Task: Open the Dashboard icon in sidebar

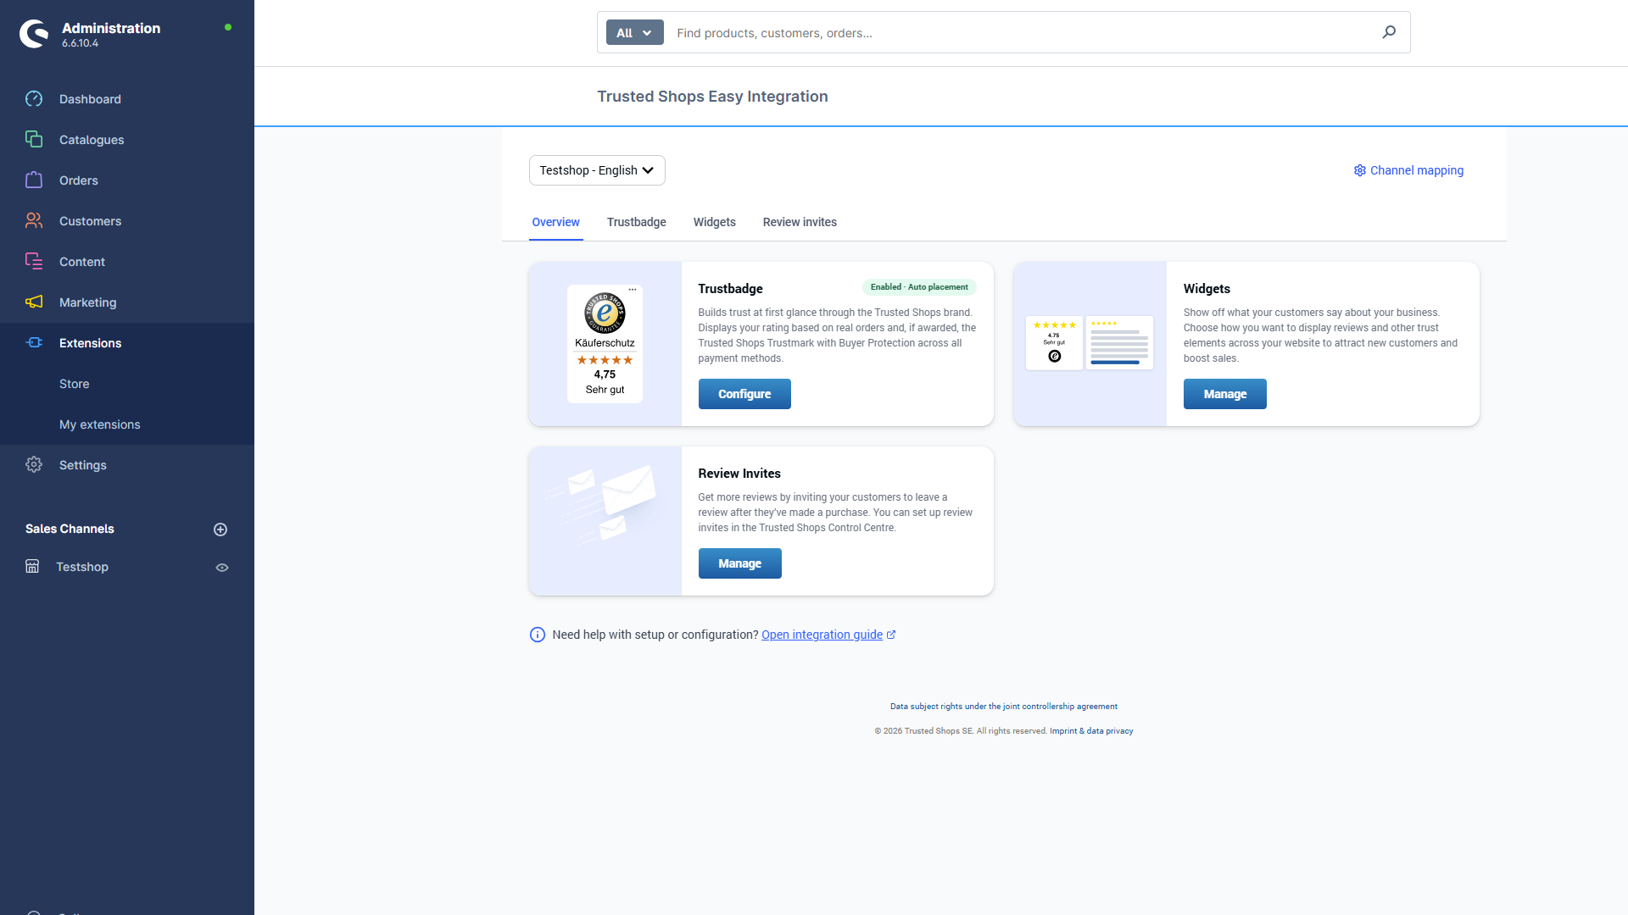Action: (34, 99)
